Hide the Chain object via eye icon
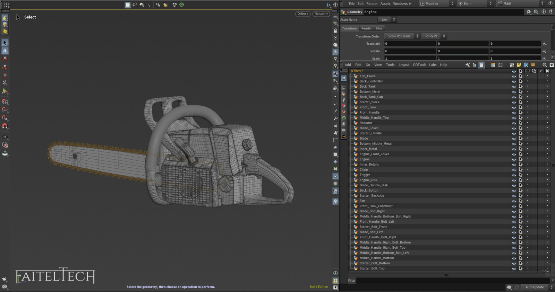This screenshot has width=555, height=292. 514,170
